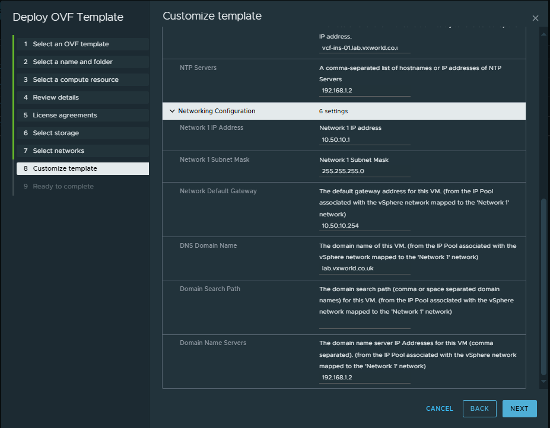Collapse the Networking Configuration section
The height and width of the screenshot is (428, 550).
pyautogui.click(x=173, y=111)
